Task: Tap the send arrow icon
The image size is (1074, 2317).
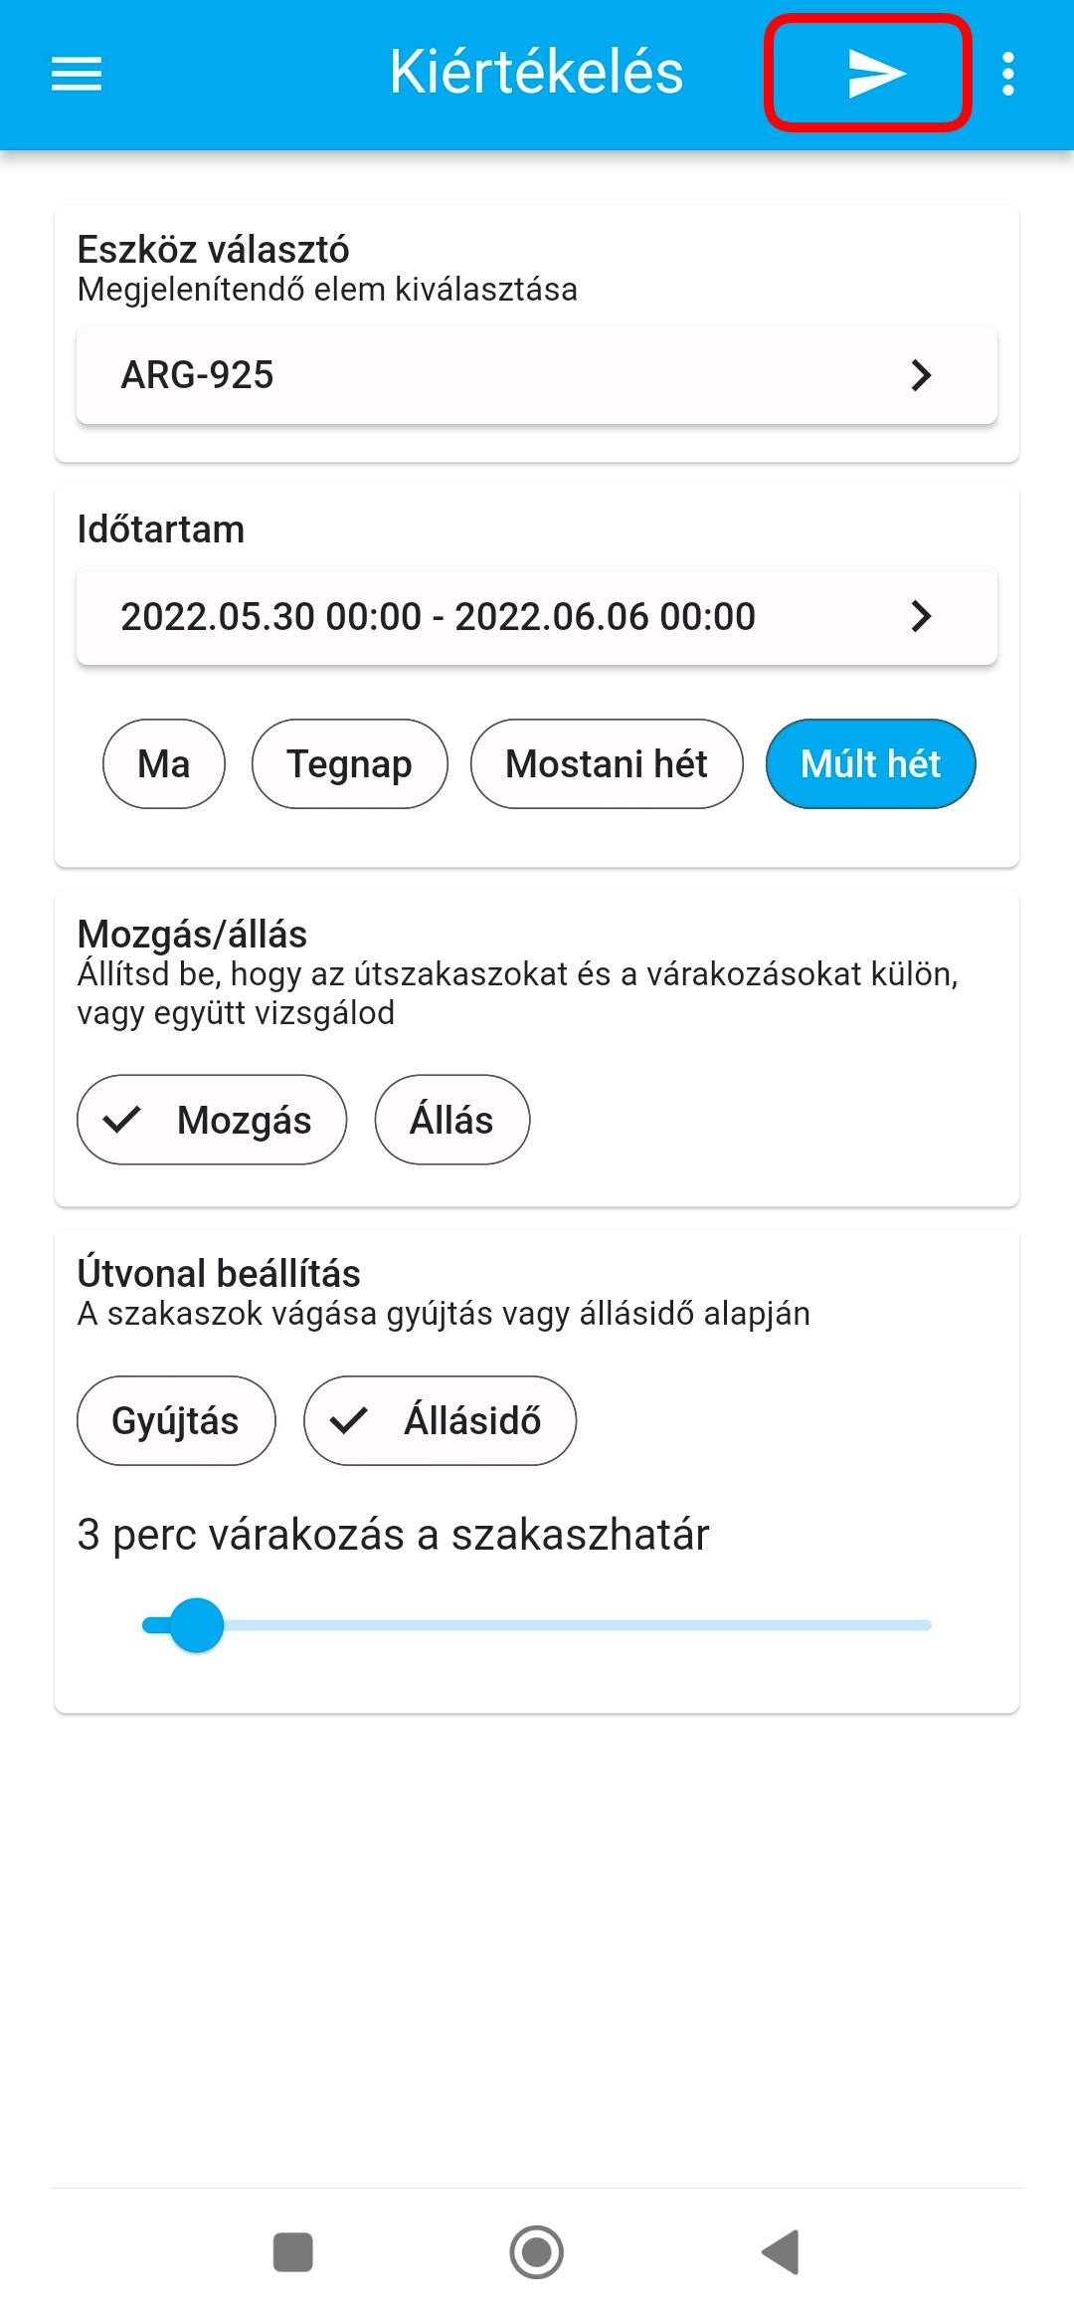Action: [x=873, y=74]
